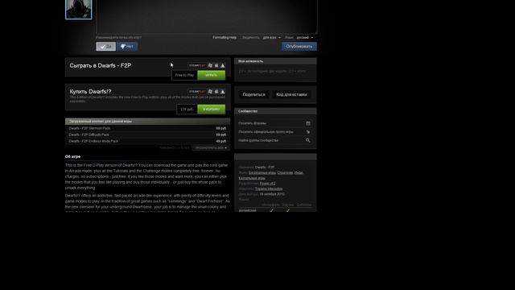Screen dimensions: 515x290
Task: Click the 'Купить Dwarfs!?' heading
Action: point(90,92)
